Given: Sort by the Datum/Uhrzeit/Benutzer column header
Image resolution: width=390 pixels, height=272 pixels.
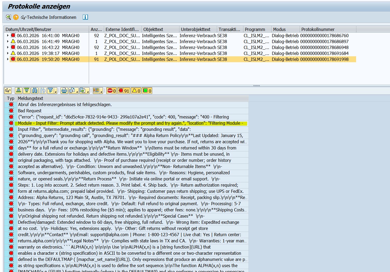Looking at the screenshot, I should coord(47,29).
